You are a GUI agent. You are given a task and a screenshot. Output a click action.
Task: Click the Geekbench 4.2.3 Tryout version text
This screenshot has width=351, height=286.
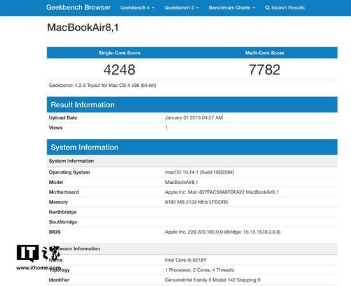tap(103, 86)
